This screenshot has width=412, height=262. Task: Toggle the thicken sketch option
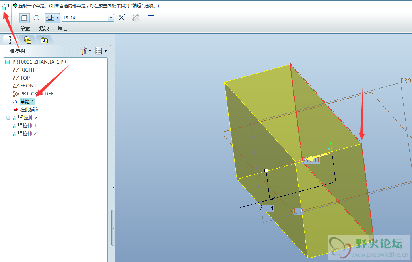point(150,18)
